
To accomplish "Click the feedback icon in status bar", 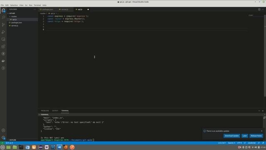I will (259, 143).
